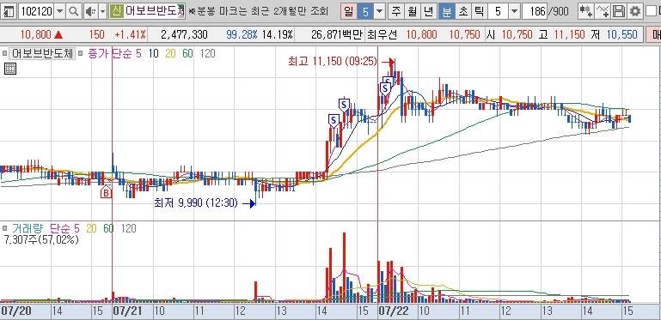Click the 어보브반도체 chart legend label
The height and width of the screenshot is (320, 661).
(42, 53)
